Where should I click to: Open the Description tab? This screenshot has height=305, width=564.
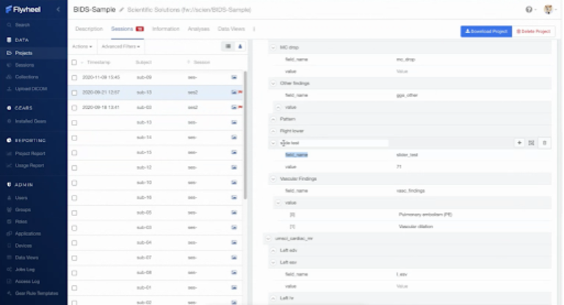89,29
